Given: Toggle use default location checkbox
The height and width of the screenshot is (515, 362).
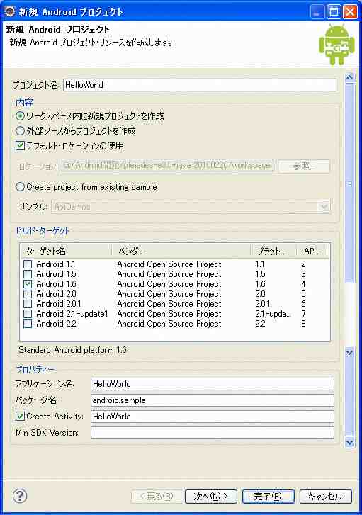Looking at the screenshot, I should 20,145.
